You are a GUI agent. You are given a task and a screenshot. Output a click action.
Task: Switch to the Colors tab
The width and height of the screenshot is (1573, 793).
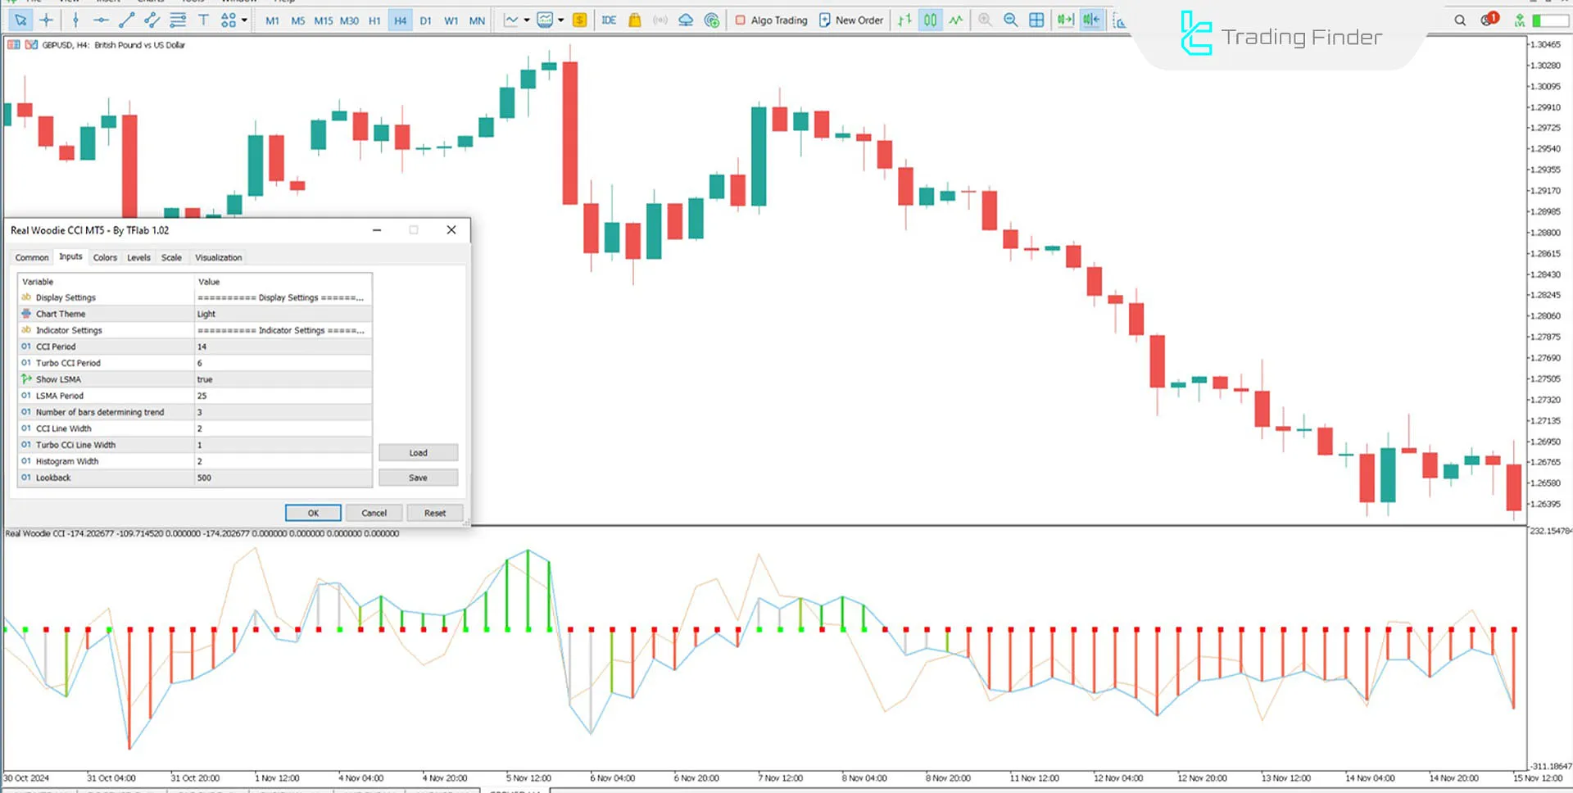point(105,257)
